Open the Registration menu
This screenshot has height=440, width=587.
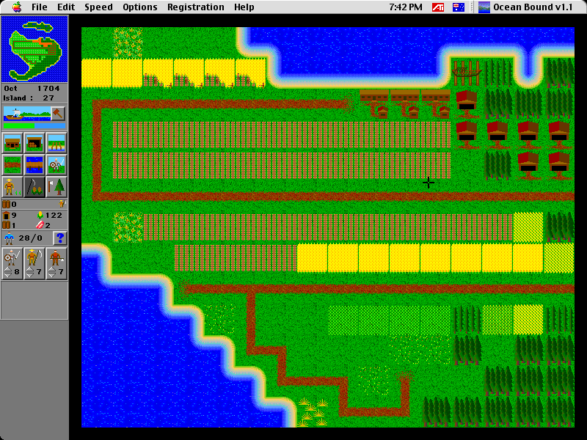(x=195, y=7)
